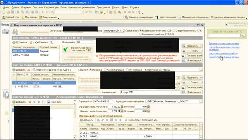The height and width of the screenshot is (140, 248).
Task: Click lower Файл на диск button beside Комментарий
Action: 192,92
